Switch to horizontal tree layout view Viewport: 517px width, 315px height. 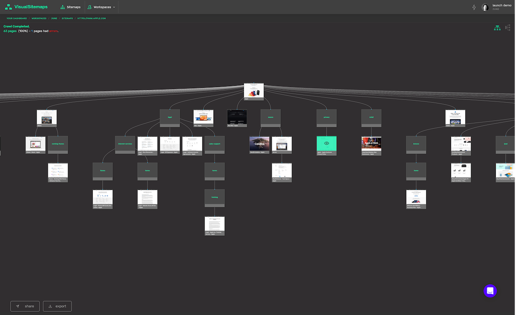click(x=508, y=28)
